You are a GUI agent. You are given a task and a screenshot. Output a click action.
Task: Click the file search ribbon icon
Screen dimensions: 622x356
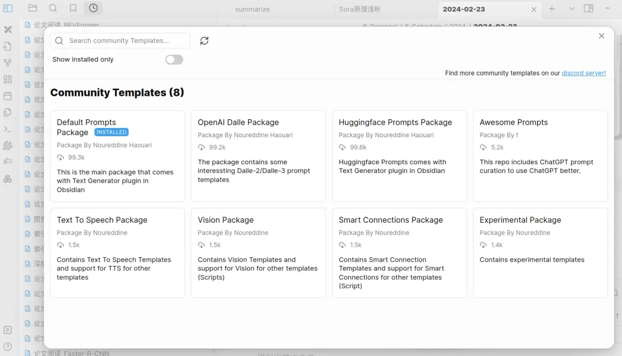click(x=8, y=46)
